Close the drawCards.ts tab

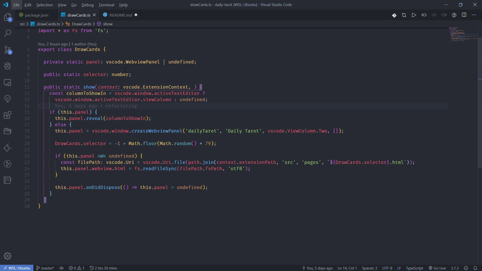pyautogui.click(x=94, y=14)
